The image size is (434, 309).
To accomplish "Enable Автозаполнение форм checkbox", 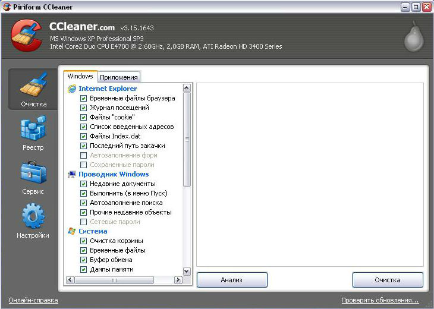I will pyautogui.click(x=83, y=155).
